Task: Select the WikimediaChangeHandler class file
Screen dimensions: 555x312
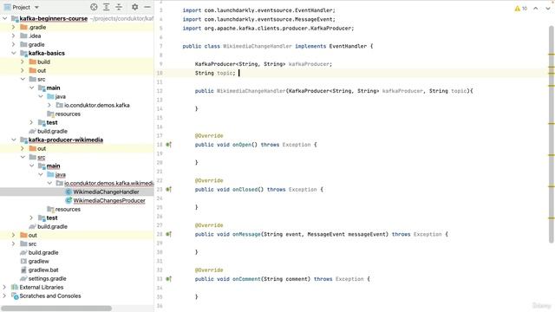Action: coord(106,192)
